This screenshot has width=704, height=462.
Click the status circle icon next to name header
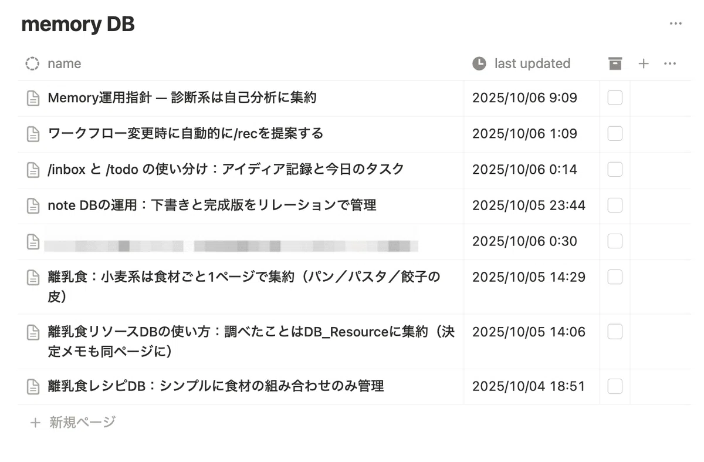coord(32,63)
